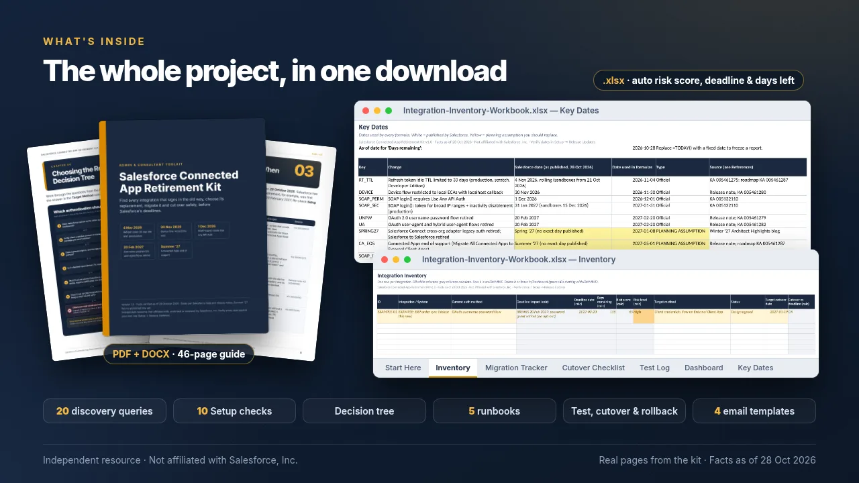
Task: Click yellow minimize dot on Inventory window
Action: pyautogui.click(x=396, y=260)
